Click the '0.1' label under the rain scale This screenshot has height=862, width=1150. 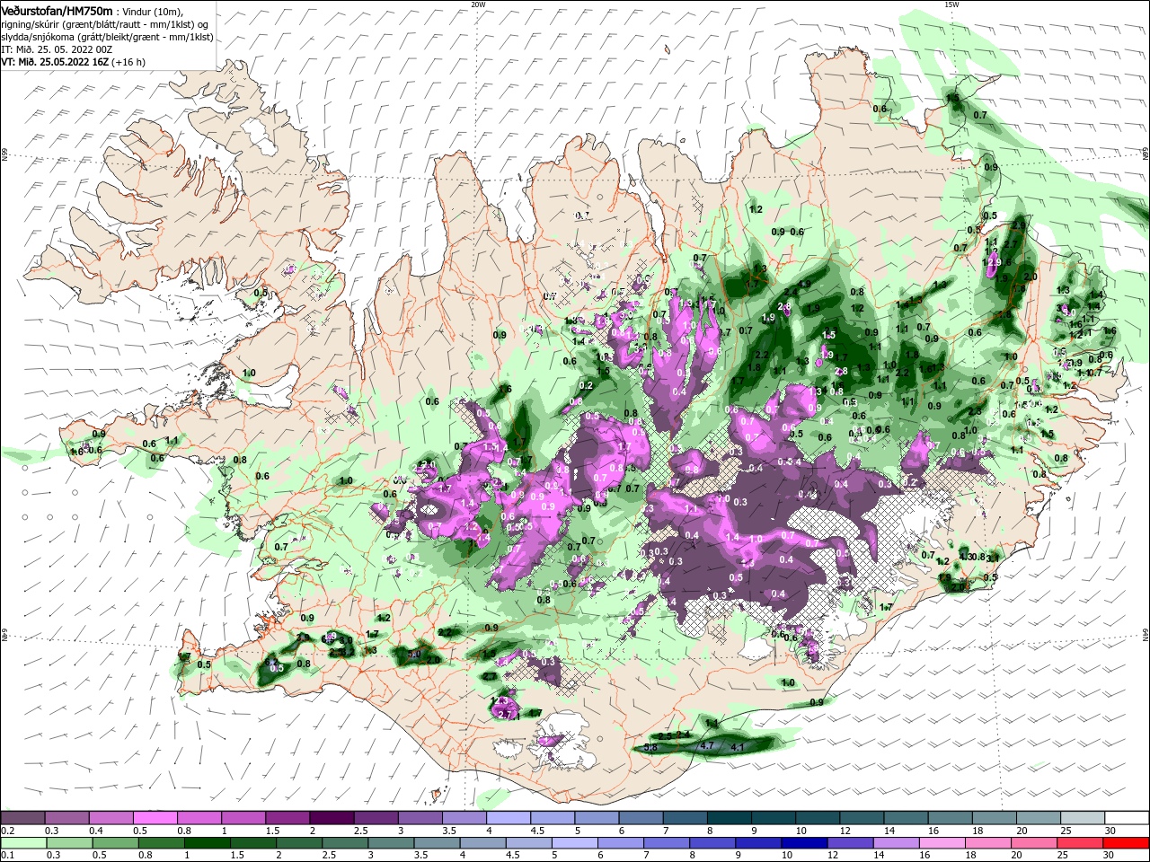(x=7, y=856)
